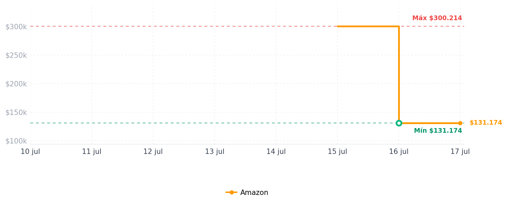Click the Mín $131.174 label
This screenshot has width=507, height=204.
[438, 131]
